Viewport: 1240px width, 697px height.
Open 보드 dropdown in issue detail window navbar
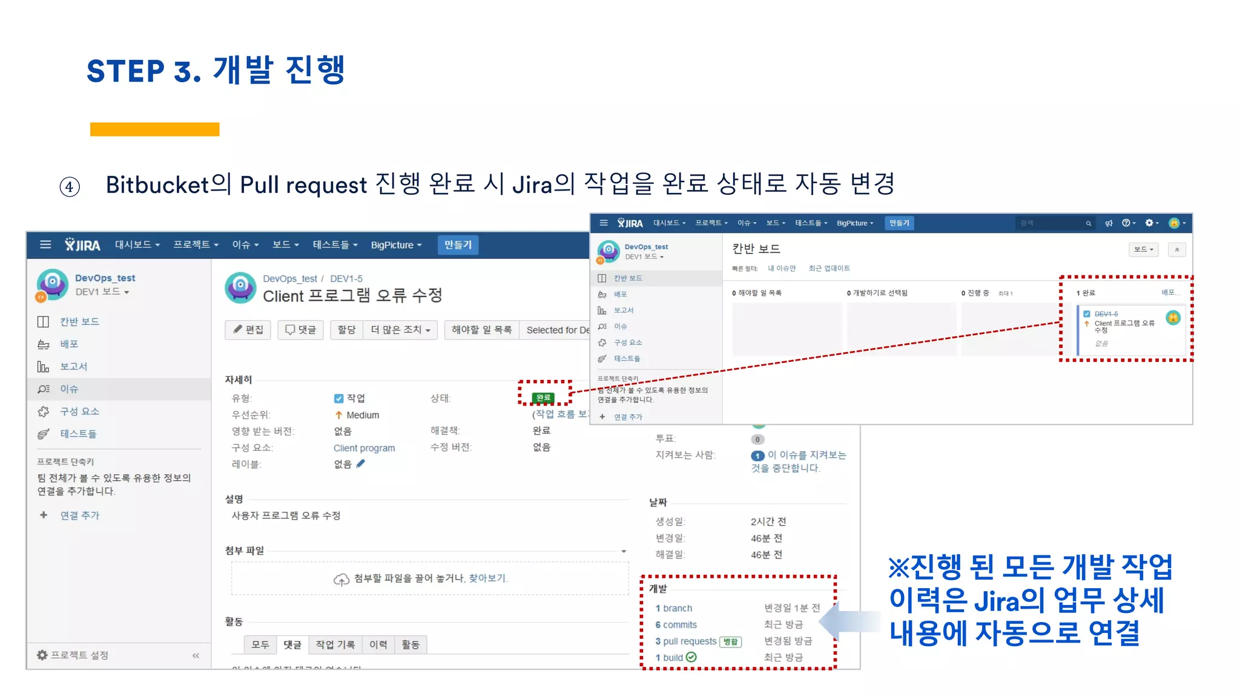[x=286, y=244]
